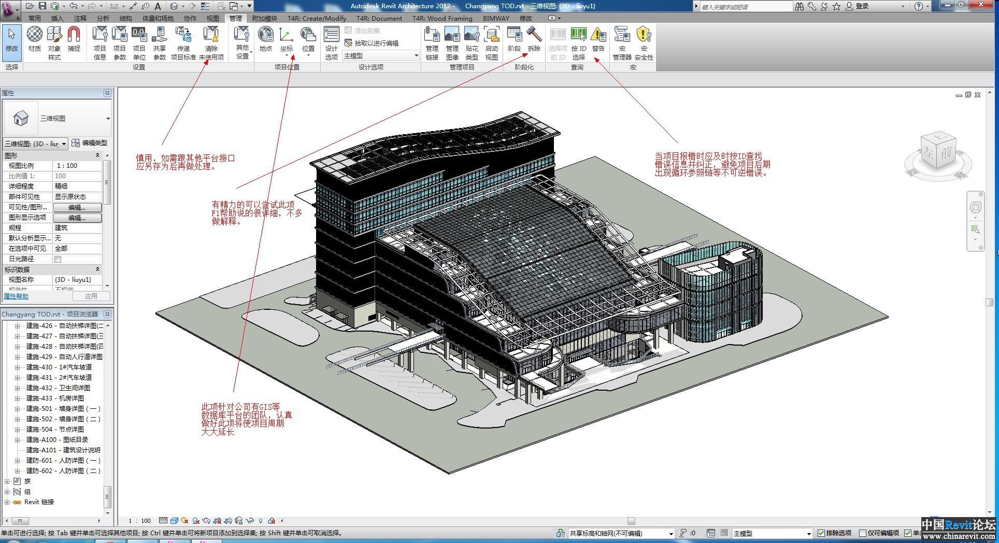Switch to the 插入 ribbon tab
999x543 pixels.
coord(57,19)
